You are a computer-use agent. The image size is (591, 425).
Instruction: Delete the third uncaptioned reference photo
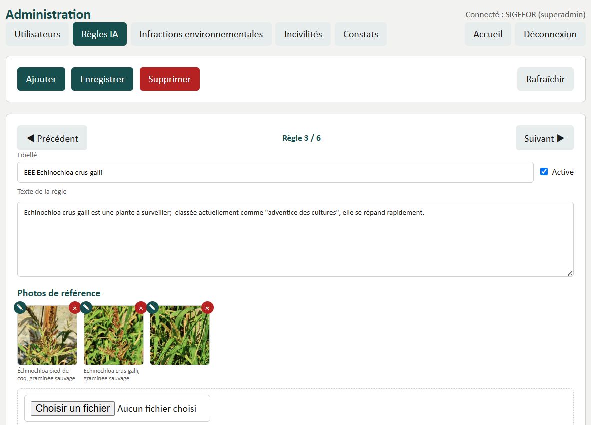[x=207, y=308]
